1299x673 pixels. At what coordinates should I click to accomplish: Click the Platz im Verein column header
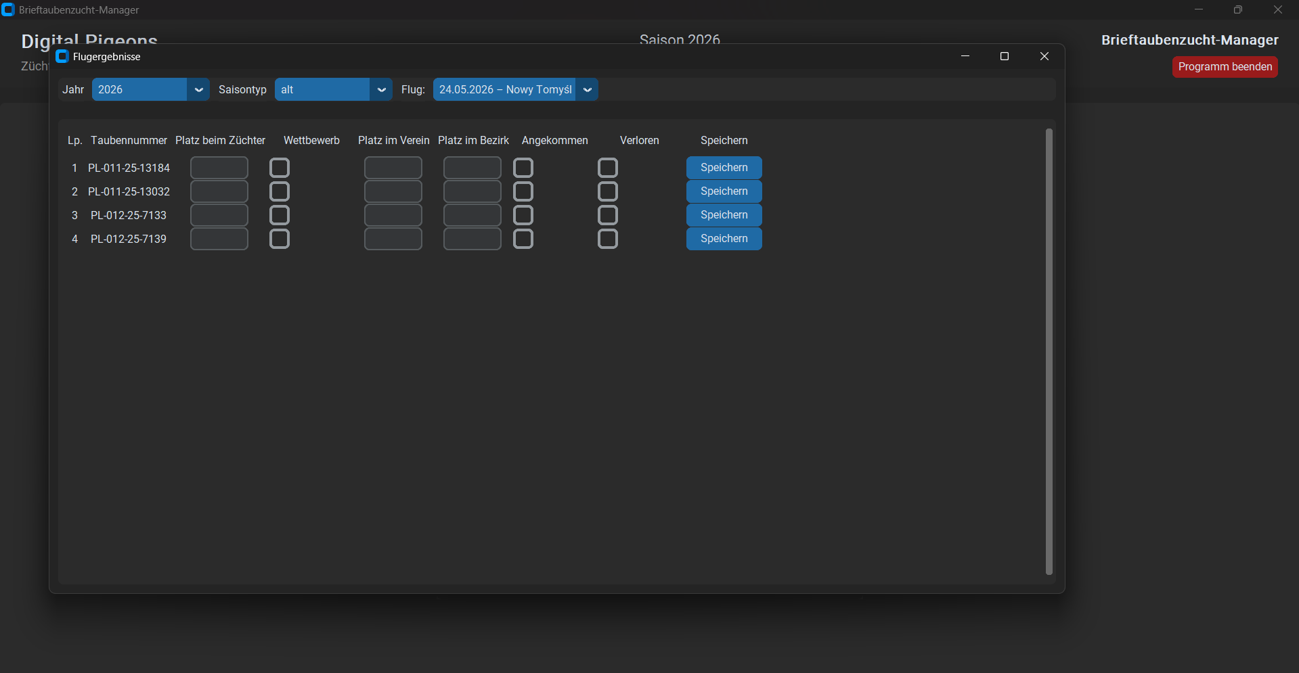click(393, 140)
